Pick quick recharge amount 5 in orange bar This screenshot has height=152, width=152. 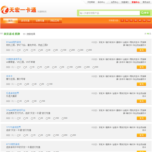click(122, 20)
